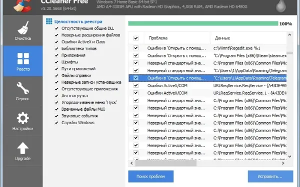Toggle select-all checkbox in results header
Viewport: 300px width, 187px height.
click(136, 38)
